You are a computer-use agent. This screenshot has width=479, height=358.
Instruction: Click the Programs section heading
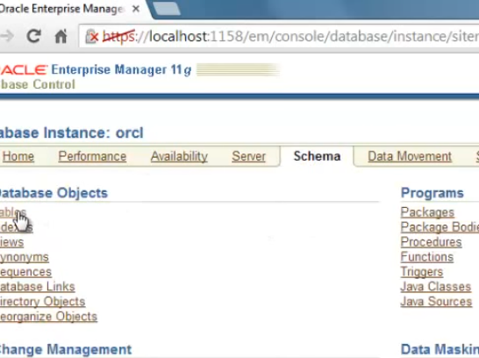(x=433, y=193)
